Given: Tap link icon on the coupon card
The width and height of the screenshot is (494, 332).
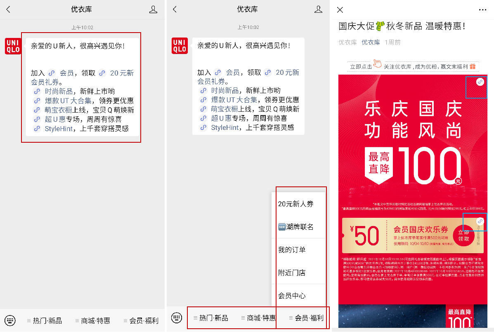Looking at the screenshot, I should (480, 221).
